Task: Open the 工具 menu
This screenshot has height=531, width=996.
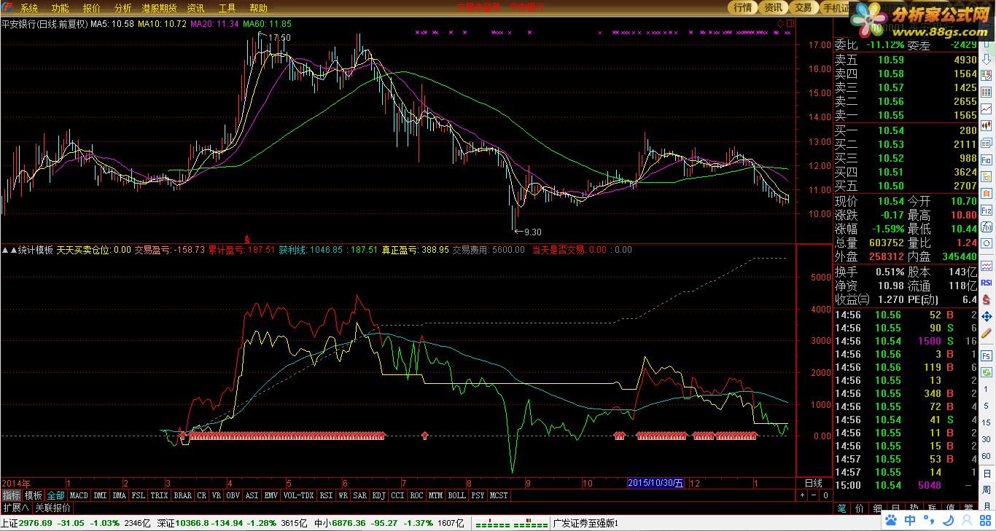Action: 227,8
